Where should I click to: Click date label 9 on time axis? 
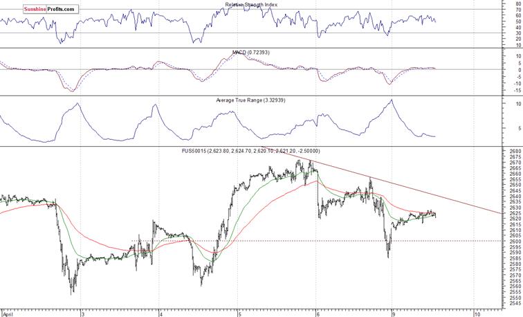pyautogui.click(x=394, y=314)
